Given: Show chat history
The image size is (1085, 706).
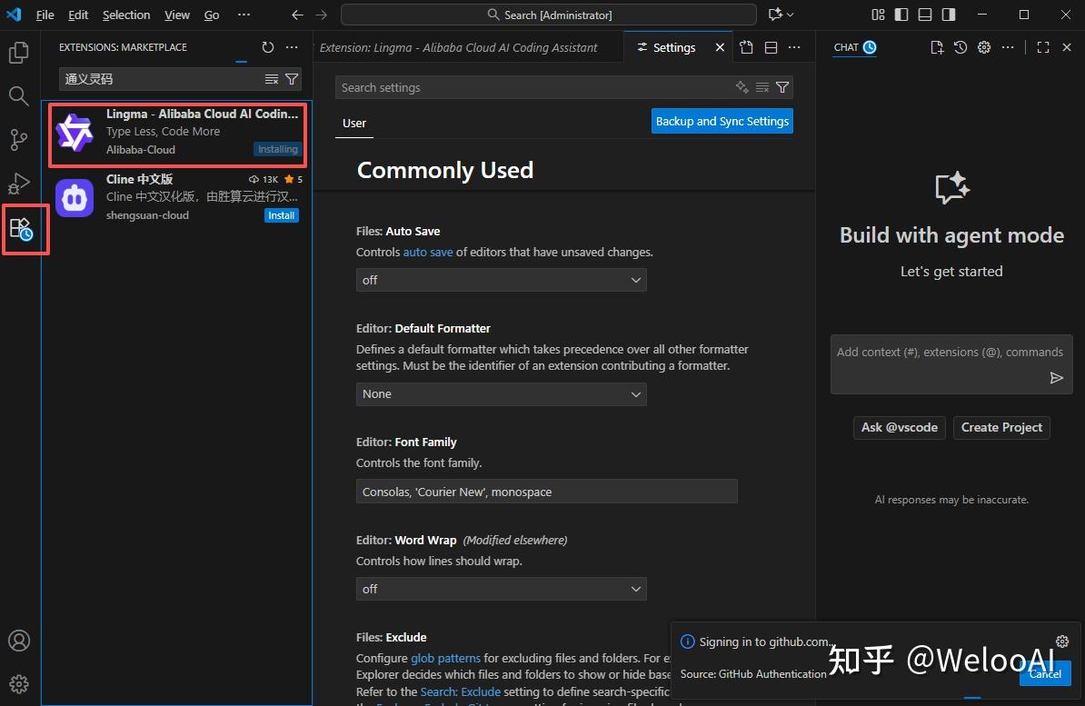Looking at the screenshot, I should 961,47.
